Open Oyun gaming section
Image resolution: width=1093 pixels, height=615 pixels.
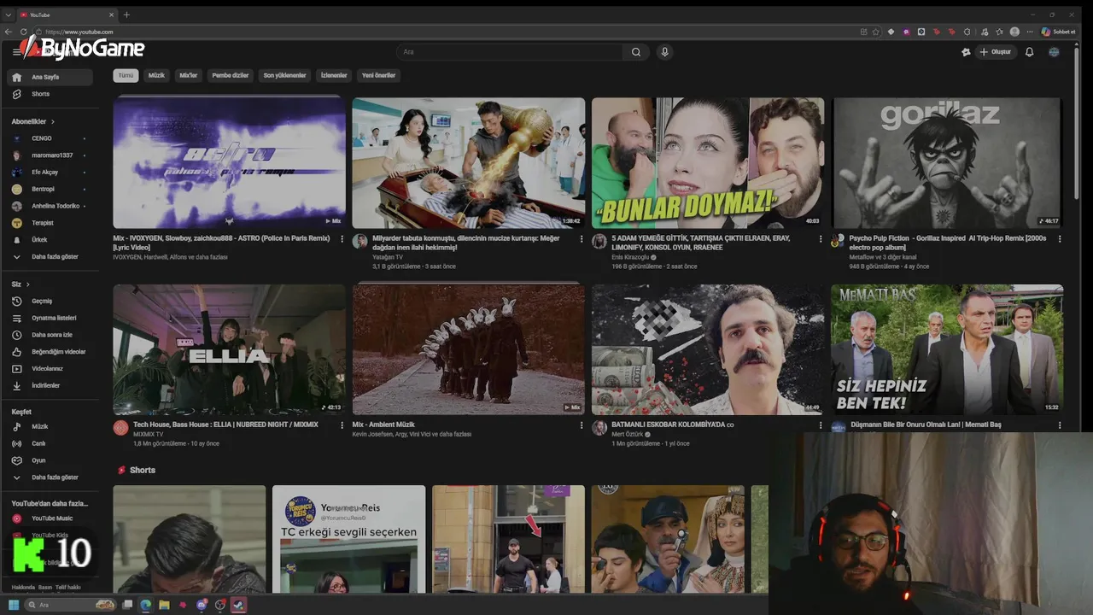50,460
